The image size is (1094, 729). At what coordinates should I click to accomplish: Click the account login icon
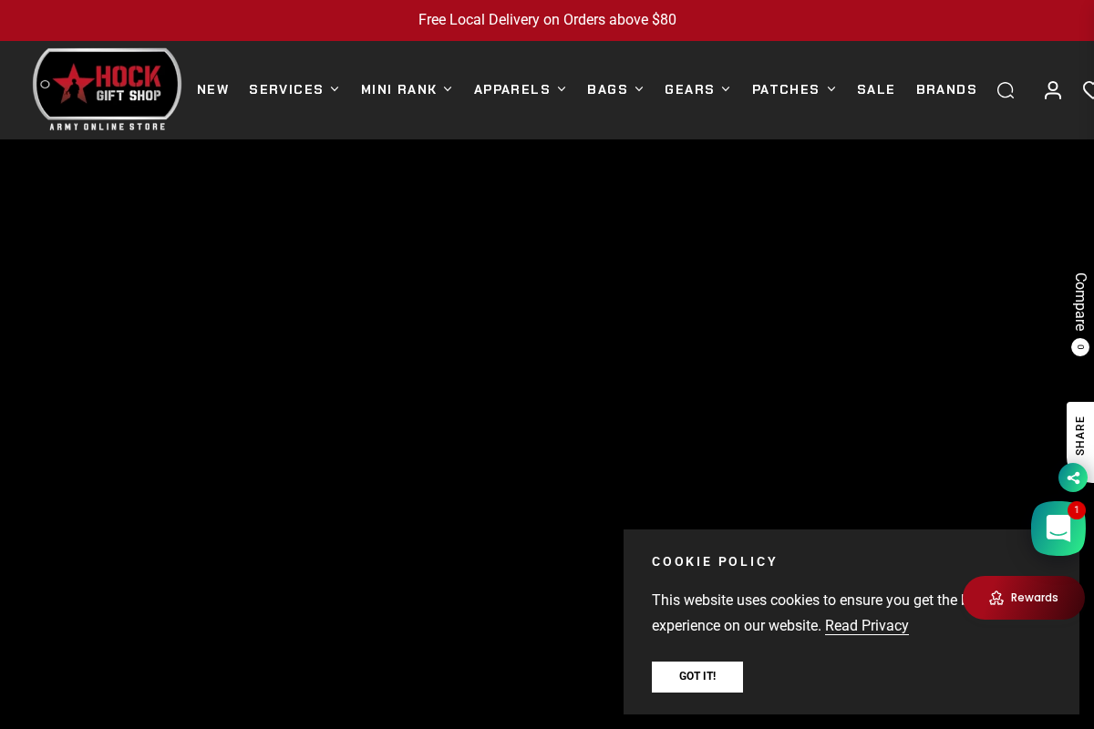(x=1053, y=90)
